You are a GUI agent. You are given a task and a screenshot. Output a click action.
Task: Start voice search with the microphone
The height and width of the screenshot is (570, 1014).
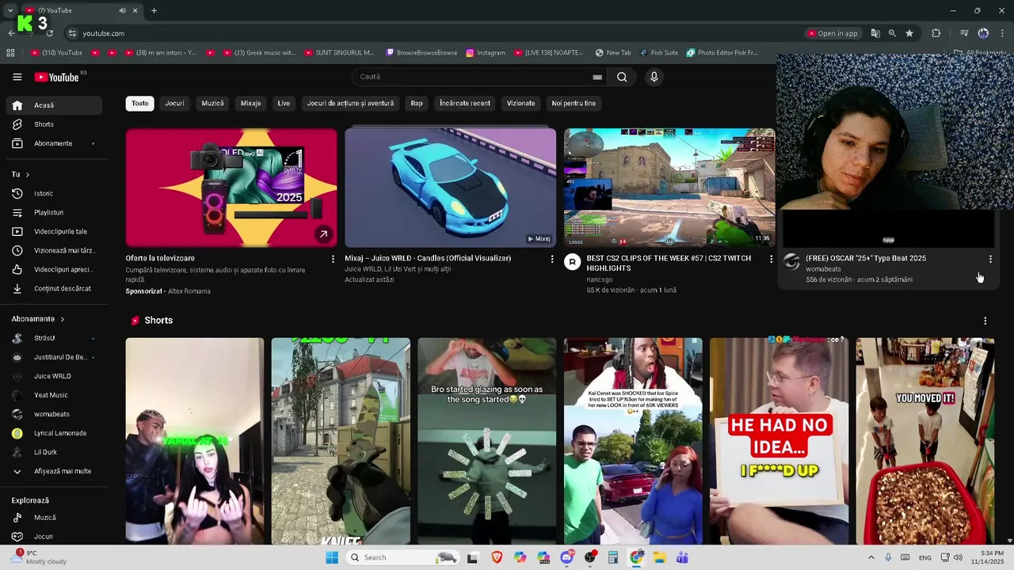coord(654,77)
